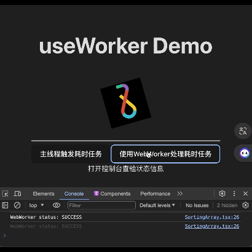The image size is (252, 252).
Task: Show more DevTools tabs via chevrons
Action: (180, 194)
